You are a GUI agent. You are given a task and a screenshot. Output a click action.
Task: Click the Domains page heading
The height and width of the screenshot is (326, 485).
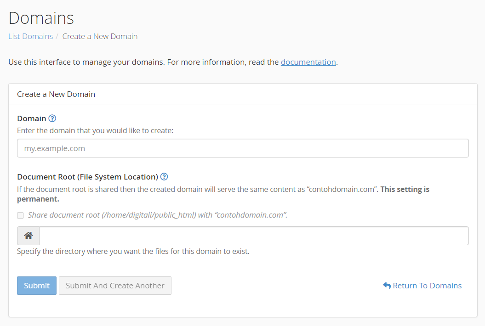[41, 18]
